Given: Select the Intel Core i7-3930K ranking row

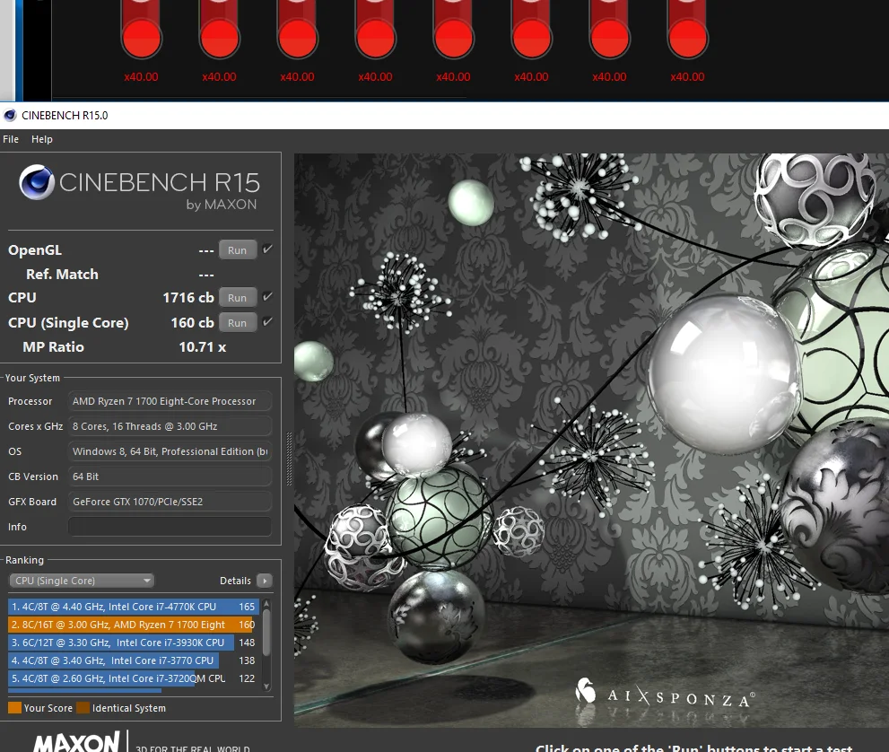Looking at the screenshot, I should (134, 643).
